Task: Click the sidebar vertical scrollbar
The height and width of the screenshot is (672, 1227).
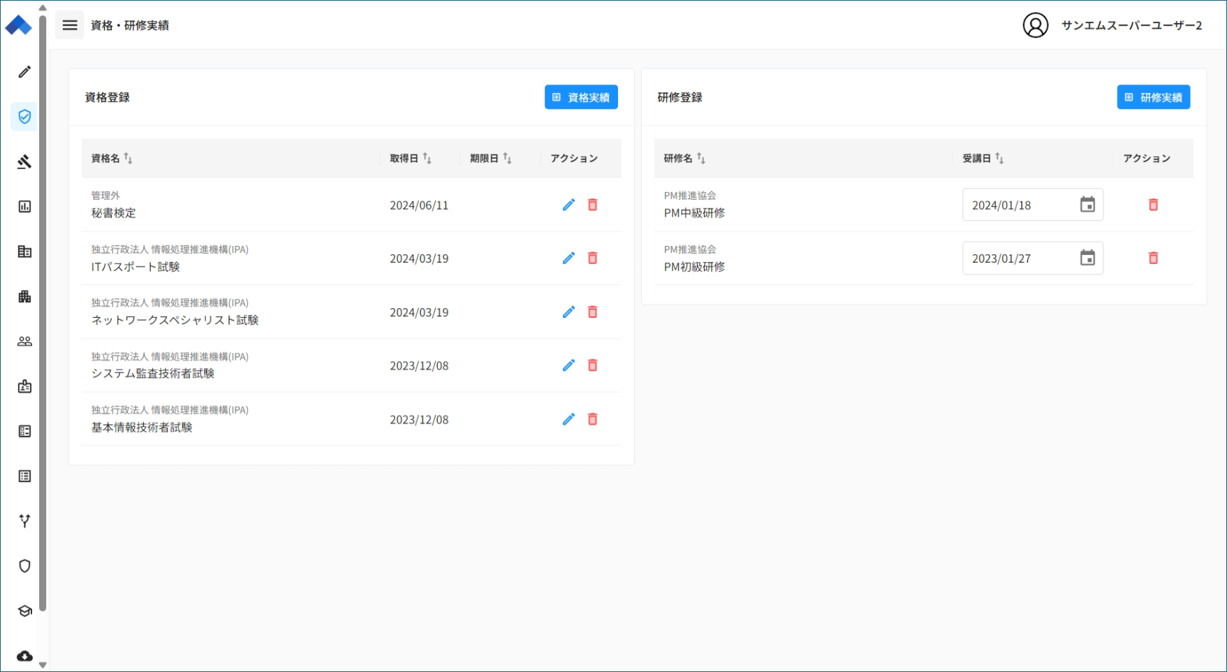Action: coord(43,313)
